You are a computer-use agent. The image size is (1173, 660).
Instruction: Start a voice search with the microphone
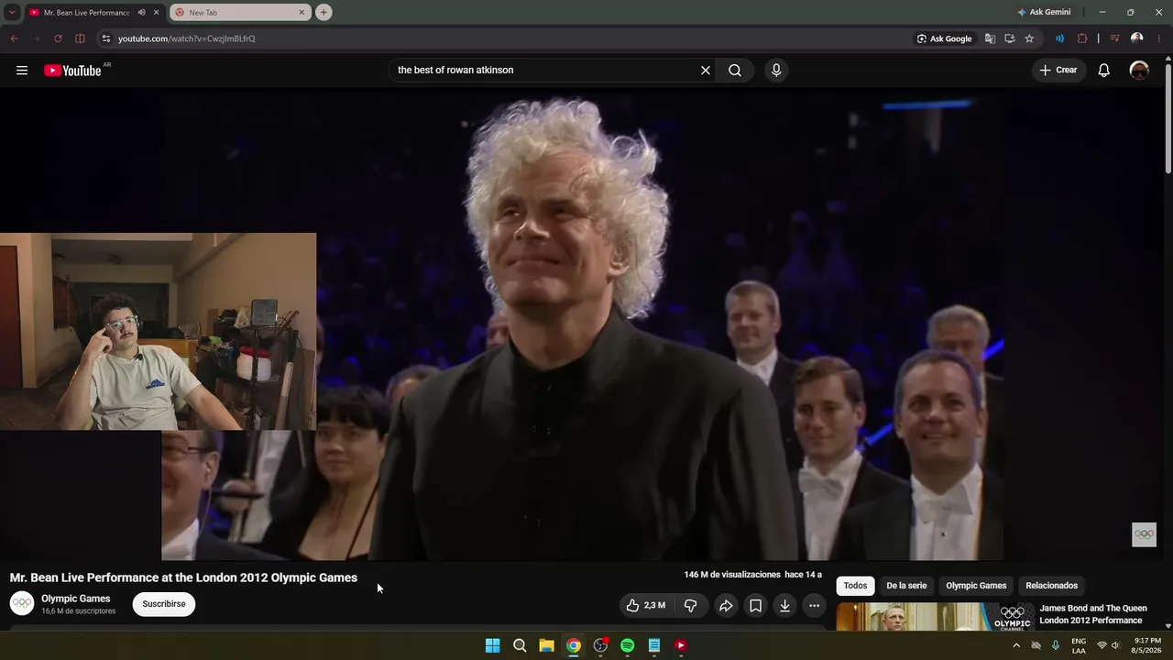[776, 71]
